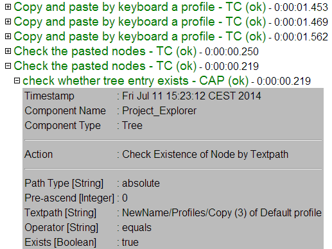
Task: Collapse Check the pasted nodes entry timed 0:00:00.219
Action: 8,66
